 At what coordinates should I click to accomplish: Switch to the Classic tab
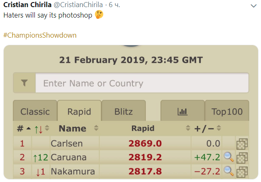tap(35, 112)
